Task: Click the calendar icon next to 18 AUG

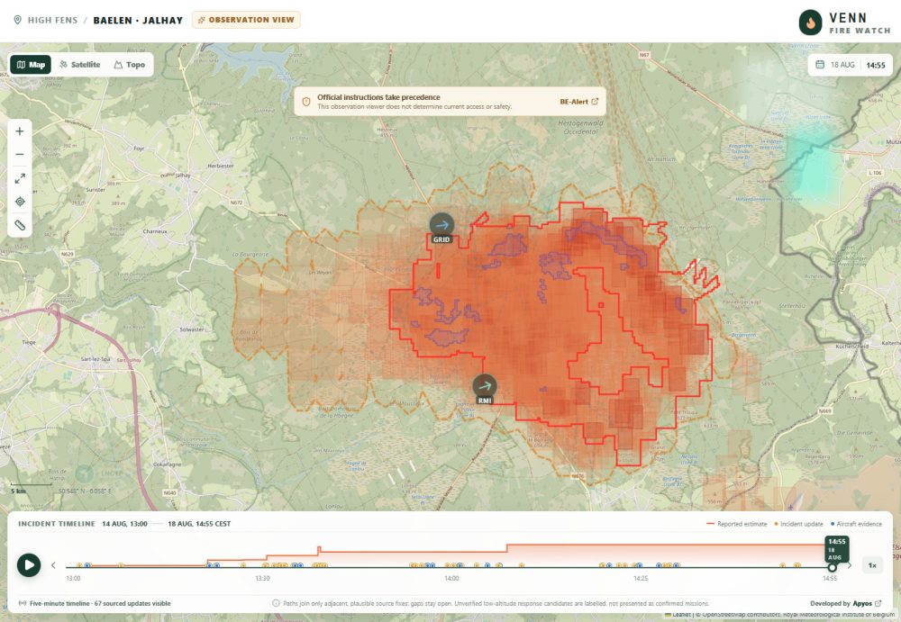Action: tap(820, 65)
